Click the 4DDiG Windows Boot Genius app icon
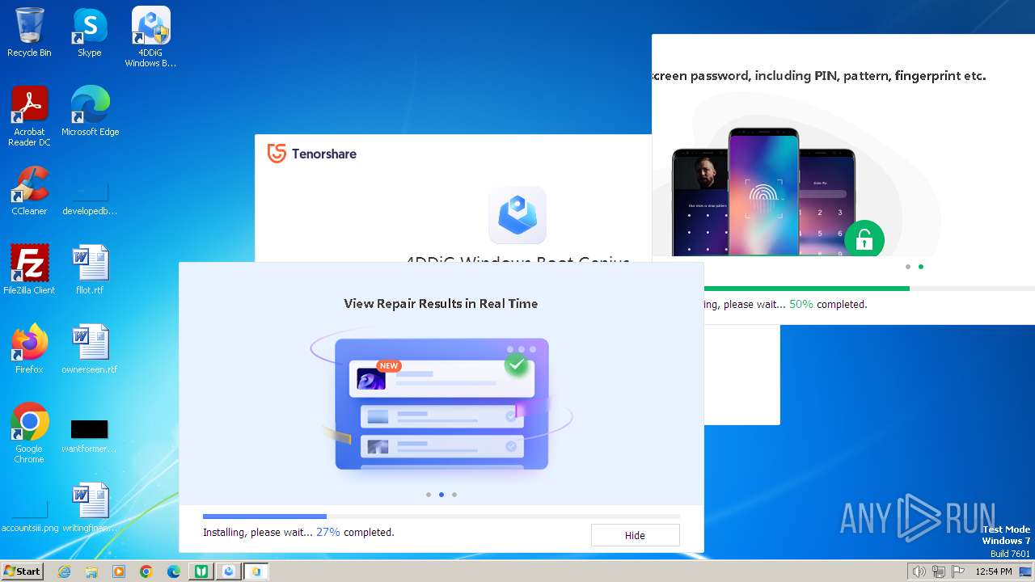This screenshot has height=582, width=1035. [x=517, y=215]
